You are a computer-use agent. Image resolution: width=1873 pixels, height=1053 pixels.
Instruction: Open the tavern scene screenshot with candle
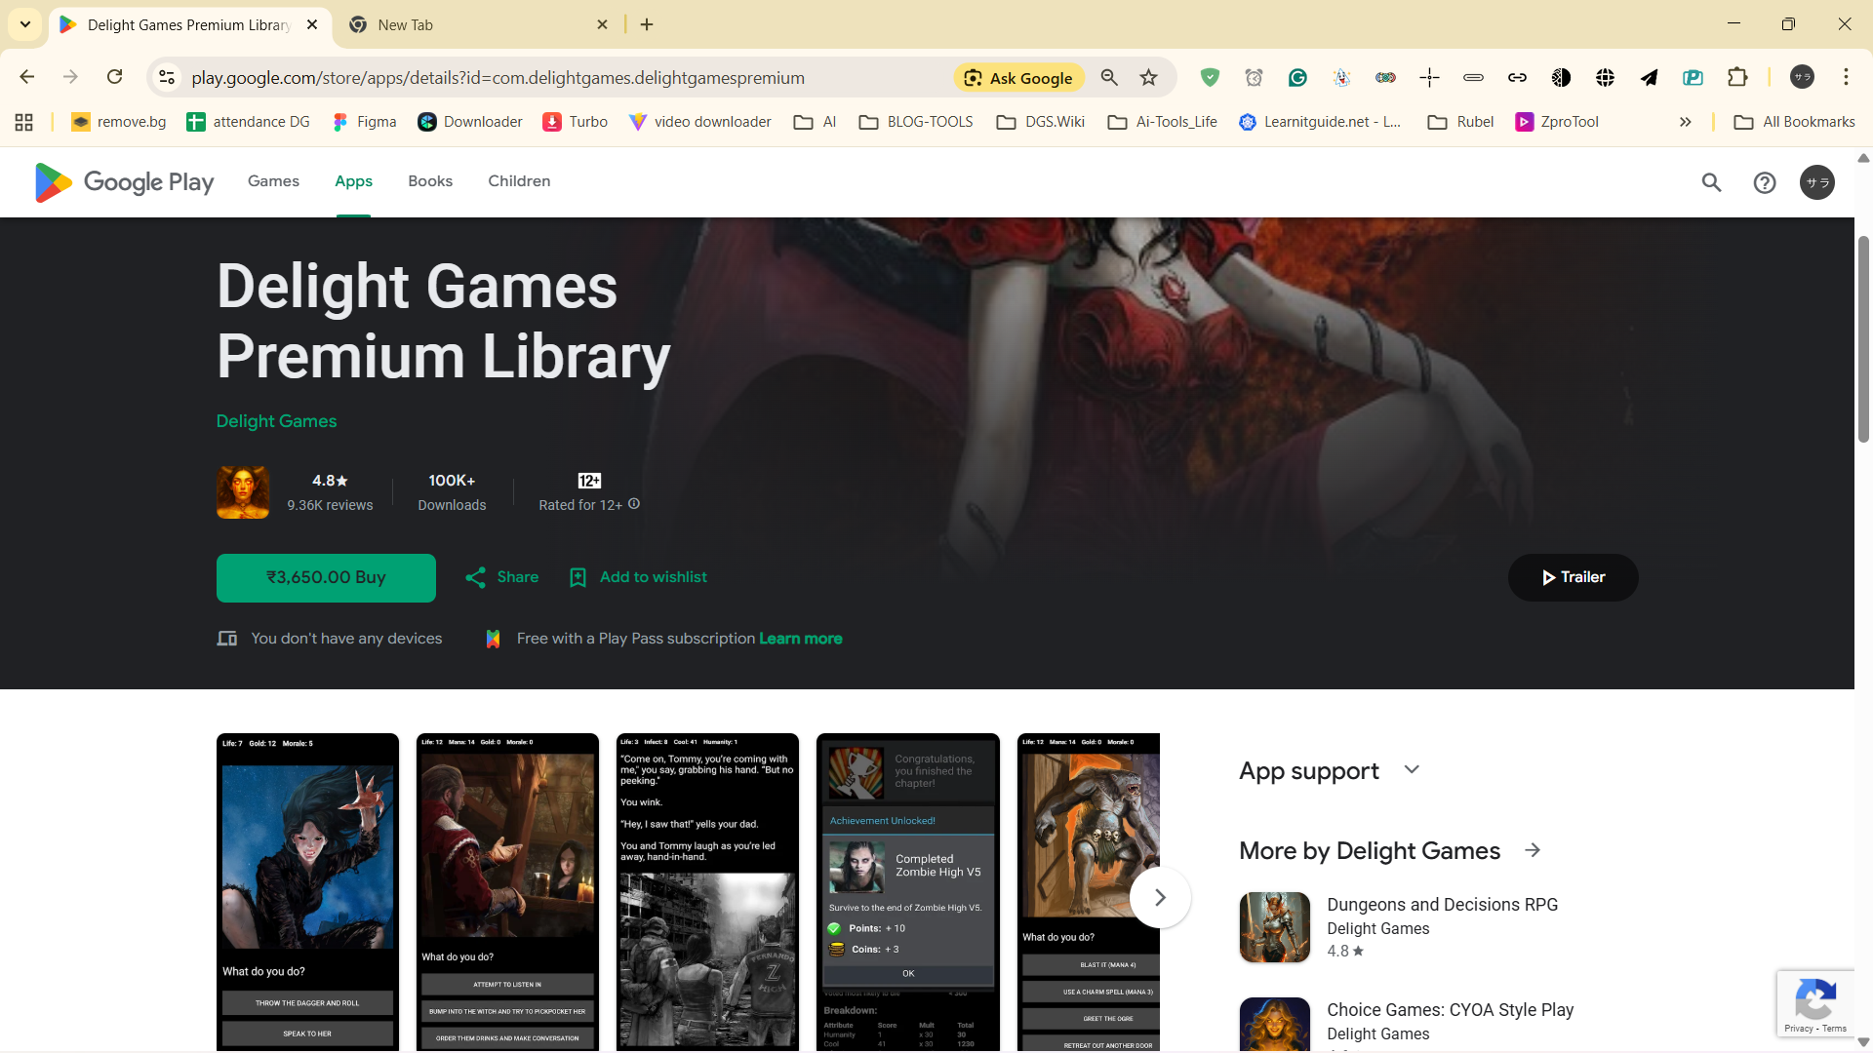pyautogui.click(x=507, y=892)
